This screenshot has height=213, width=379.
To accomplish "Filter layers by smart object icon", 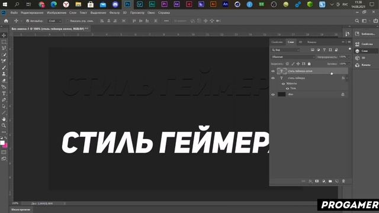I will (x=336, y=50).
